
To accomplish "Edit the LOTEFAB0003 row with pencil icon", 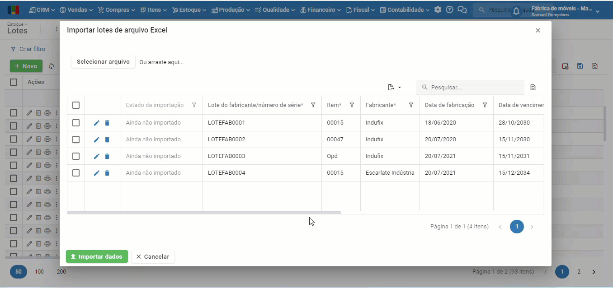I will pos(96,156).
